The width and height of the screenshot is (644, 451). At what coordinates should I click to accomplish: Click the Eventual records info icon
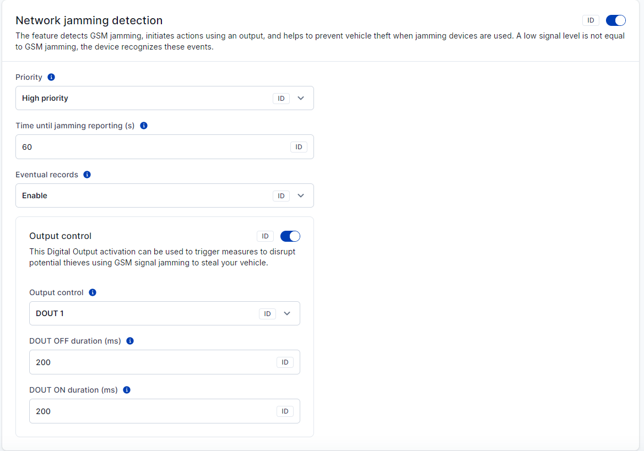(87, 175)
